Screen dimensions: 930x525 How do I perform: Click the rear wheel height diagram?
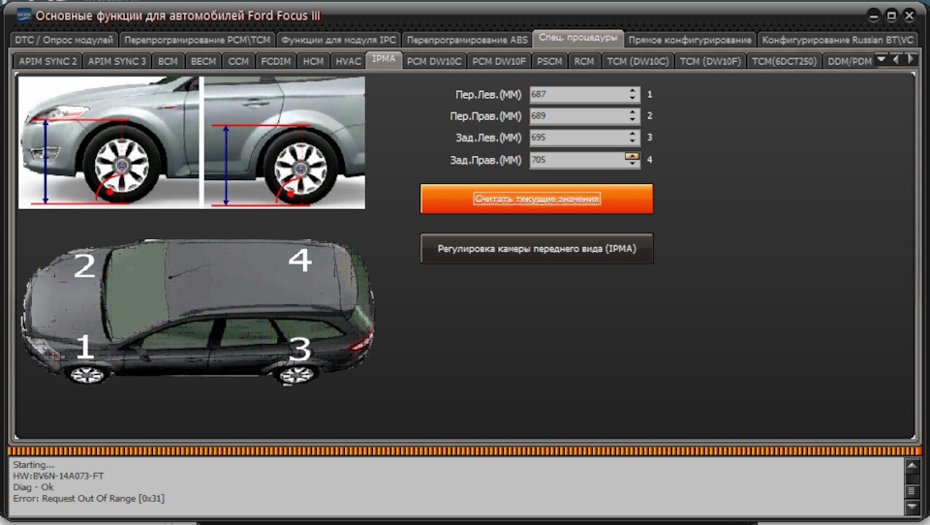click(x=285, y=142)
